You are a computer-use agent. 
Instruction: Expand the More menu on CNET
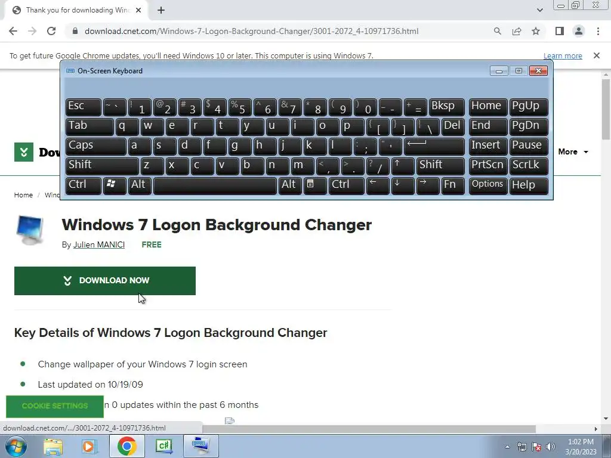[x=573, y=152]
